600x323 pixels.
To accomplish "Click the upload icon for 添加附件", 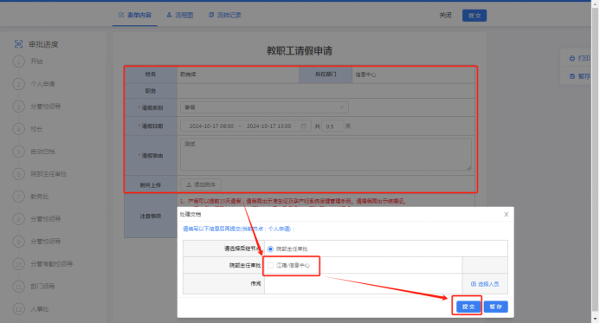I will (189, 184).
